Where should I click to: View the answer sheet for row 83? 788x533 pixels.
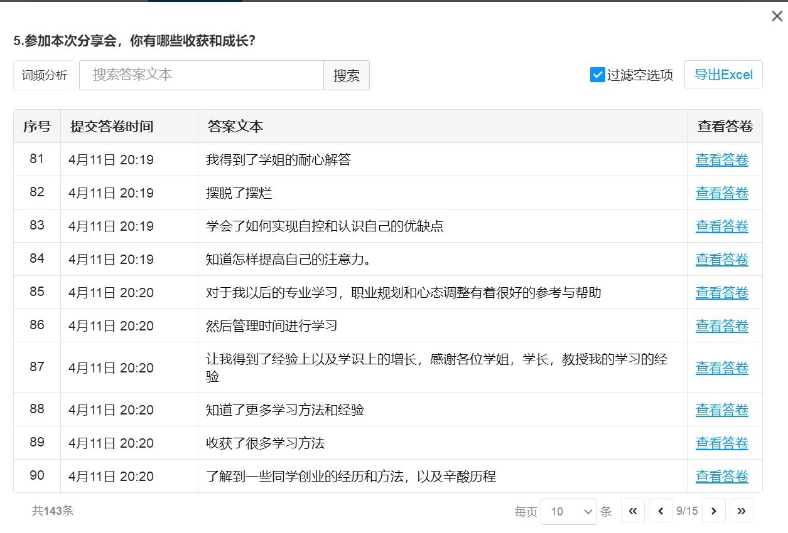(721, 226)
